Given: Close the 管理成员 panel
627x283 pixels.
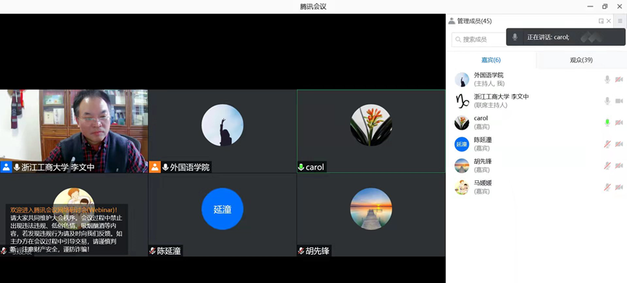Looking at the screenshot, I should point(609,21).
